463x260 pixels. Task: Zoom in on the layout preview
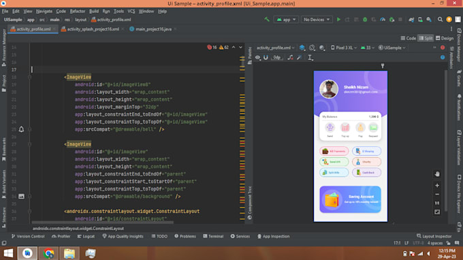tap(437, 186)
